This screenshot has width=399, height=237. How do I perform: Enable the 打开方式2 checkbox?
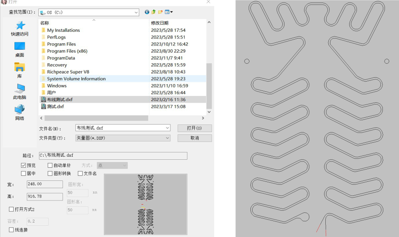(11, 209)
